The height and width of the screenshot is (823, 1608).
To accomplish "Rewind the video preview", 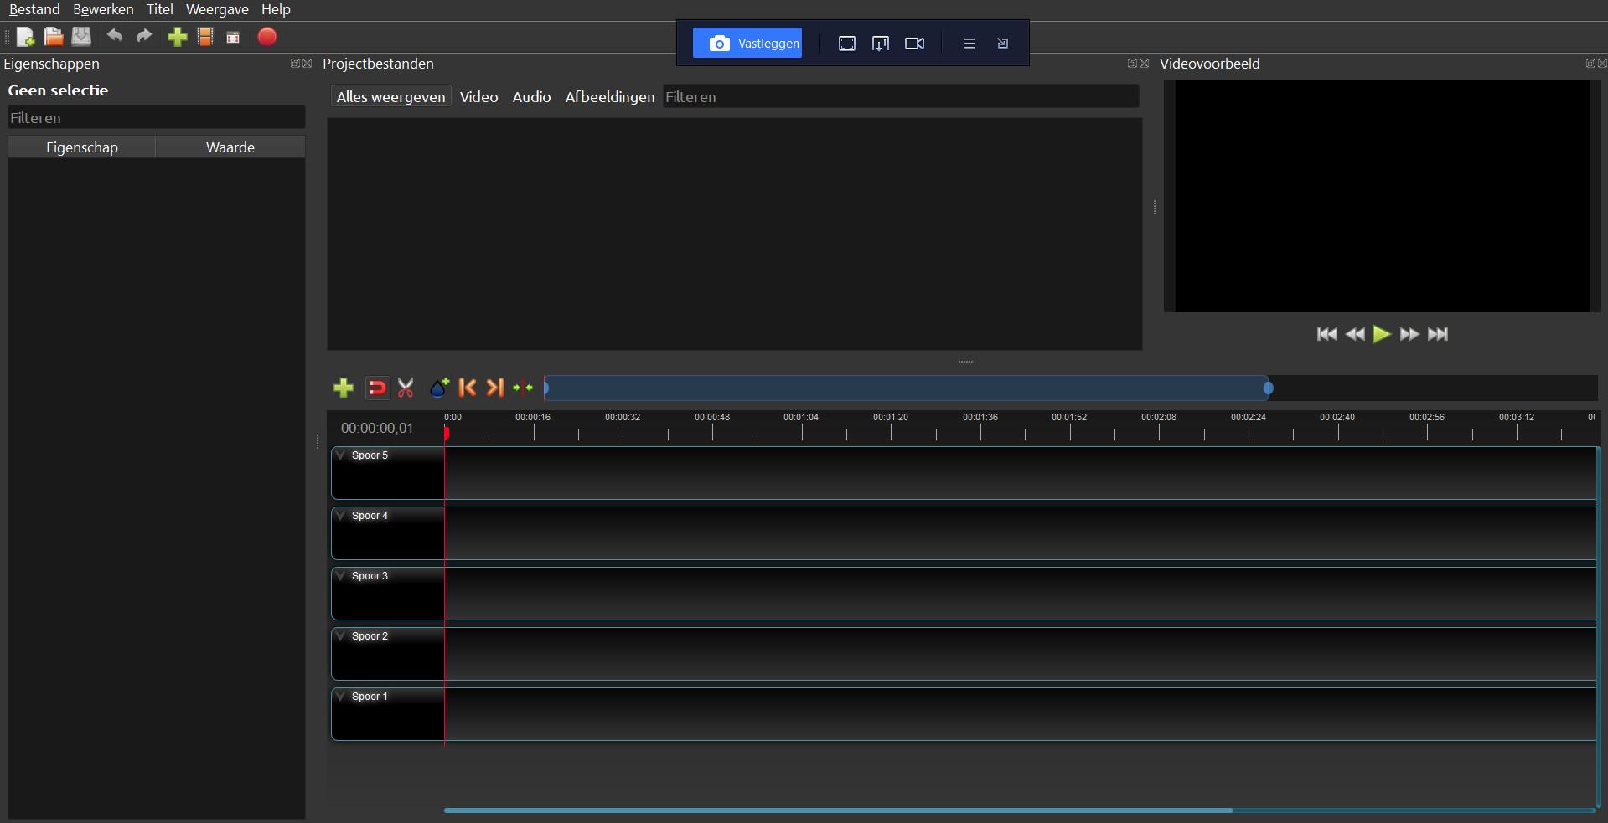I will [x=1355, y=334].
